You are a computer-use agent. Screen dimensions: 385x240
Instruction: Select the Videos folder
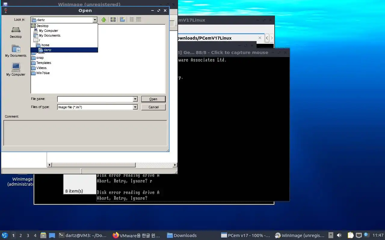tap(39, 68)
